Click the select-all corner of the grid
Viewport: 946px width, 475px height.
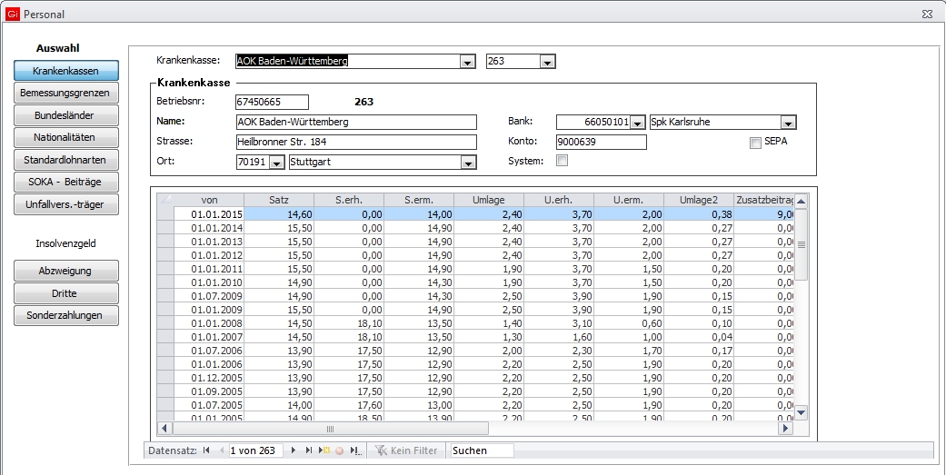tap(165, 200)
